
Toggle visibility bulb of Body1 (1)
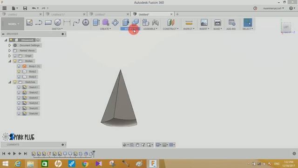coord(19,66)
